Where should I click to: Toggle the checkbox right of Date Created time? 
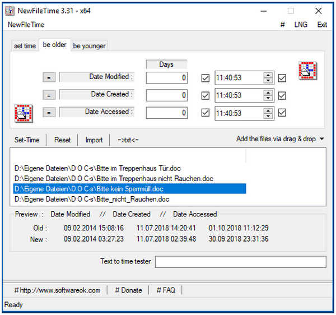(282, 96)
